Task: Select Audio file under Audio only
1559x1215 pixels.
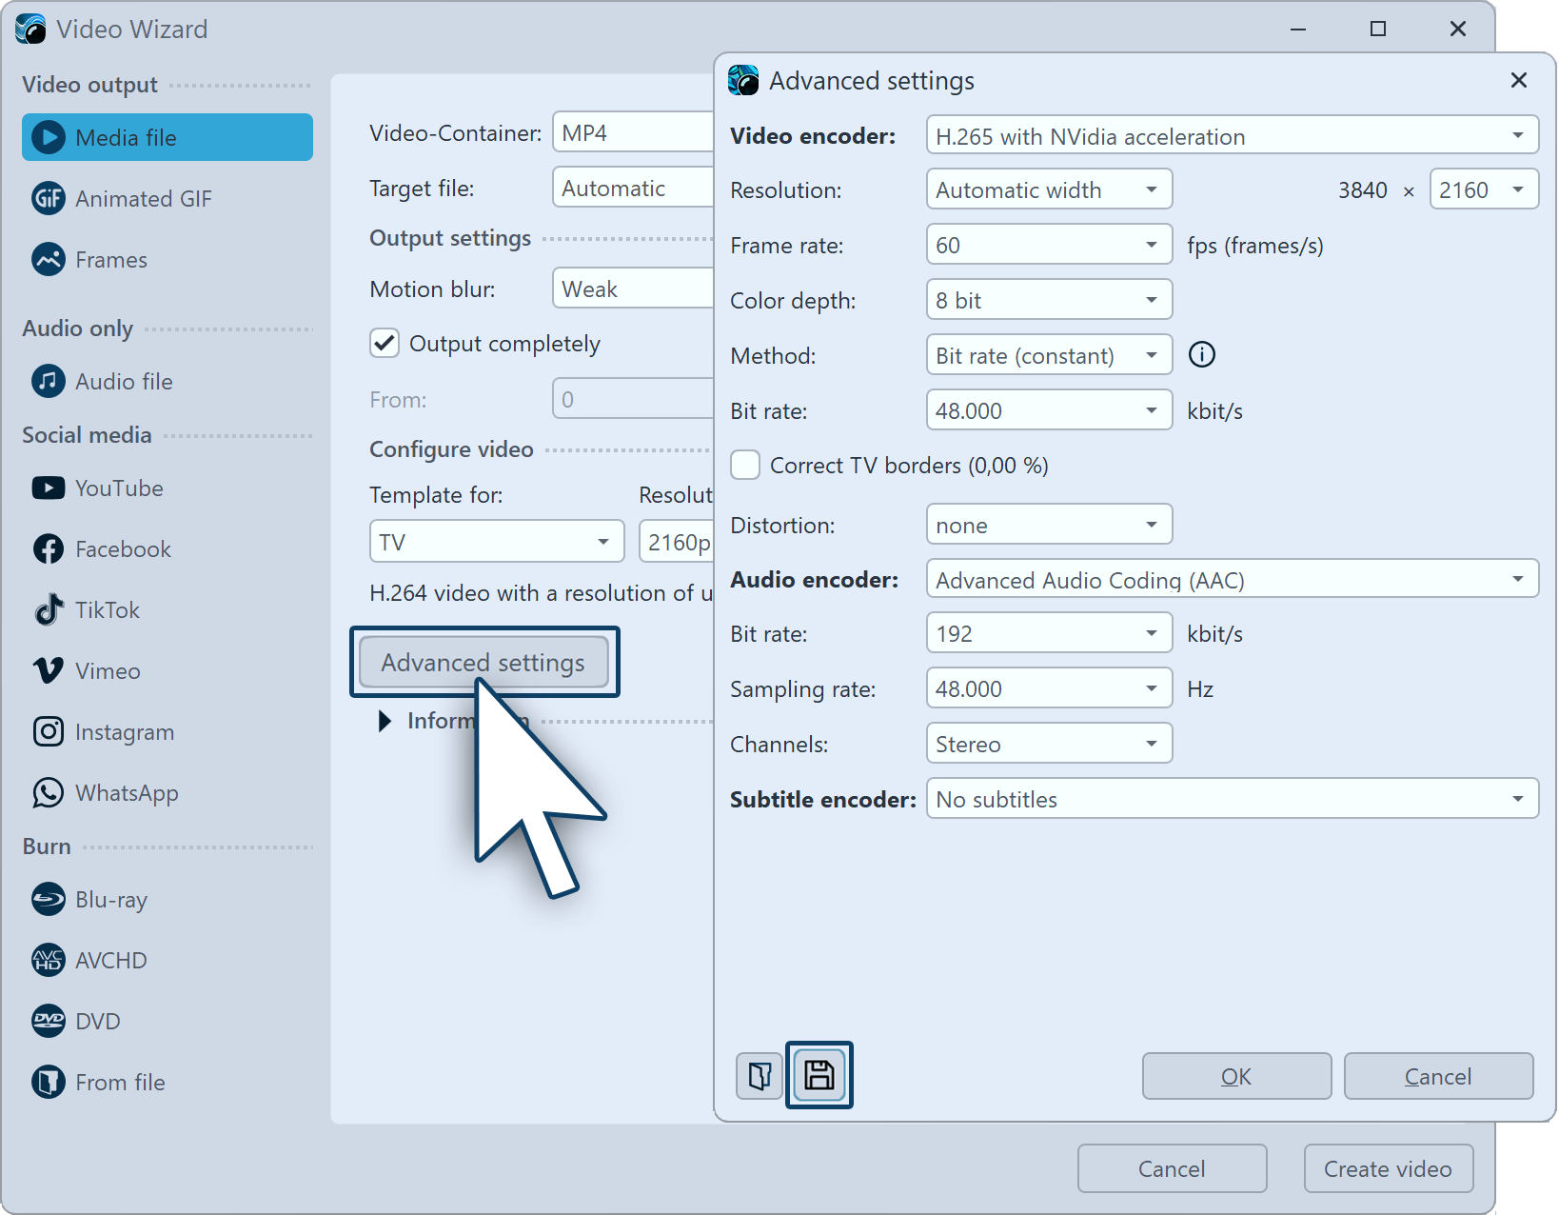Action: click(x=124, y=382)
